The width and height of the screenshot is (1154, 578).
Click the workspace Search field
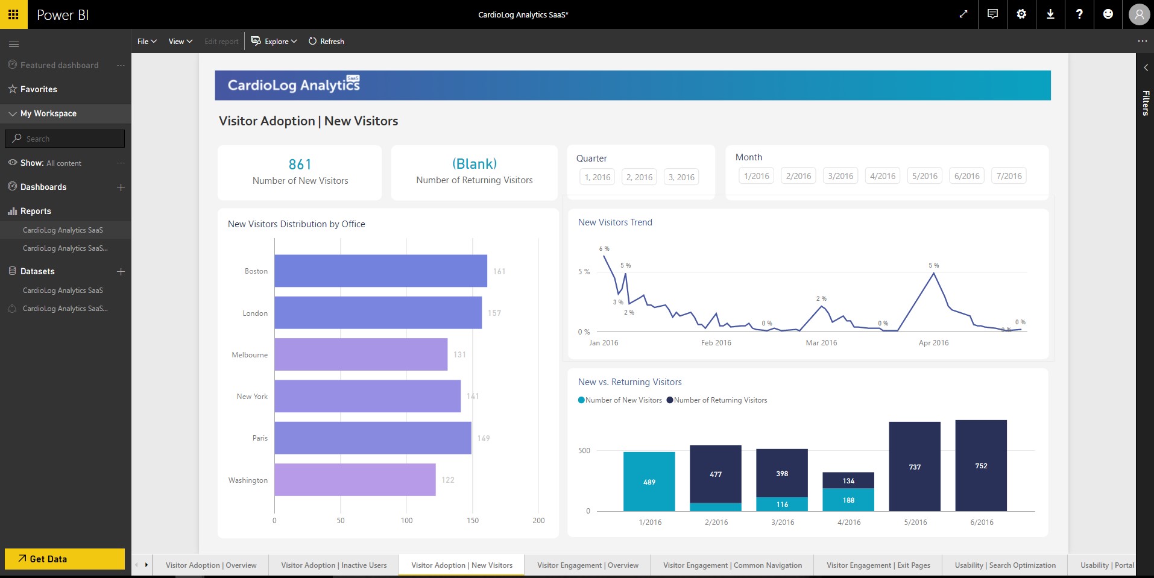[x=65, y=139]
